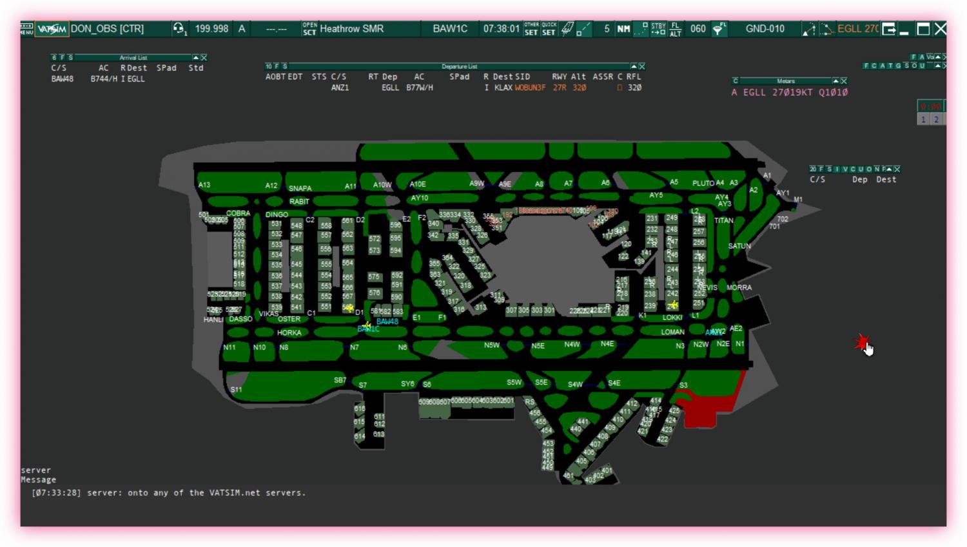Open the voice headset icon

pyautogui.click(x=179, y=28)
